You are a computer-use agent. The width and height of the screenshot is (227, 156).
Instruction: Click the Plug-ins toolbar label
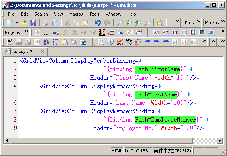click(12, 32)
